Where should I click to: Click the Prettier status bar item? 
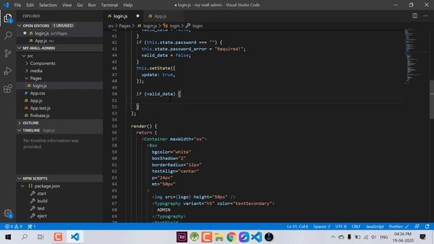[399, 226]
